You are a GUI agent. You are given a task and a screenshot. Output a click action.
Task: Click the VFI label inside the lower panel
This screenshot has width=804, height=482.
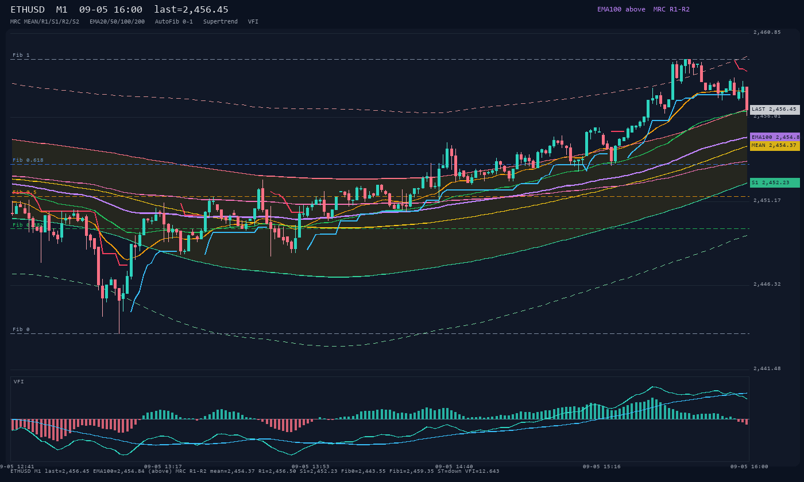(x=18, y=382)
